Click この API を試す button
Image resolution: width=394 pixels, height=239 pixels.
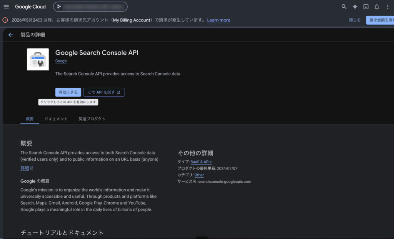(x=104, y=92)
